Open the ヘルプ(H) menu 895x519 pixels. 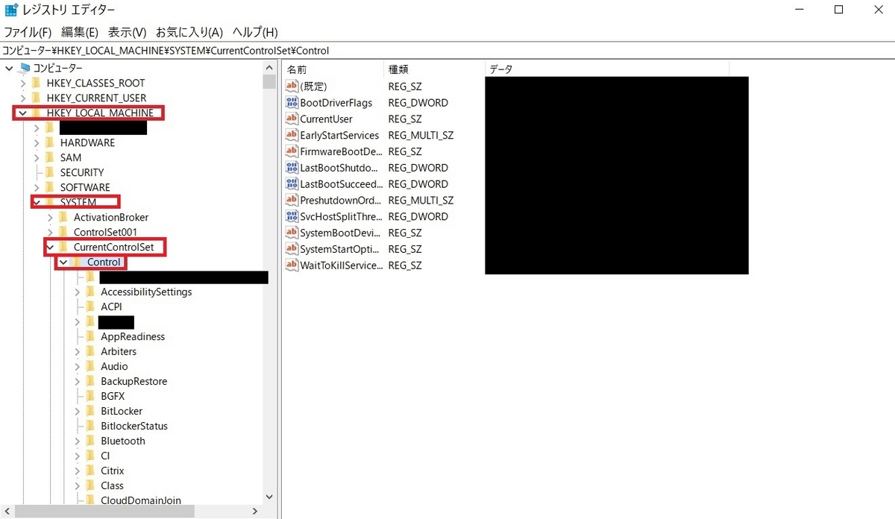[255, 32]
